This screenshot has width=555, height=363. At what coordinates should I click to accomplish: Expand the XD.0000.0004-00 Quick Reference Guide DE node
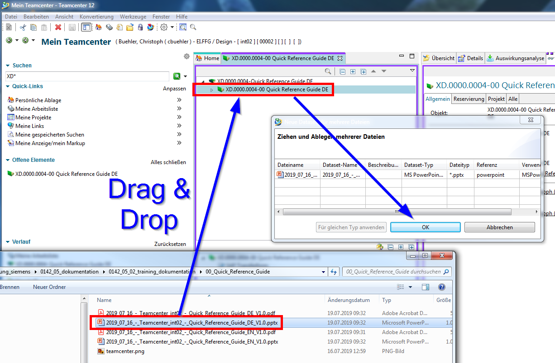pyautogui.click(x=211, y=90)
